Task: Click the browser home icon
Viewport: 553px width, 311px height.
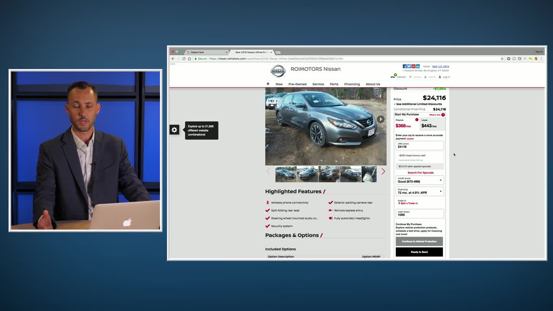Action: pos(189,59)
